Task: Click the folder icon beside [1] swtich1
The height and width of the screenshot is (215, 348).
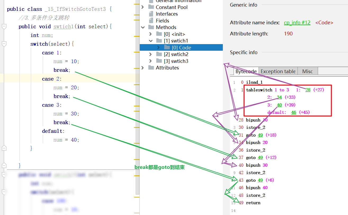Action: (159, 41)
